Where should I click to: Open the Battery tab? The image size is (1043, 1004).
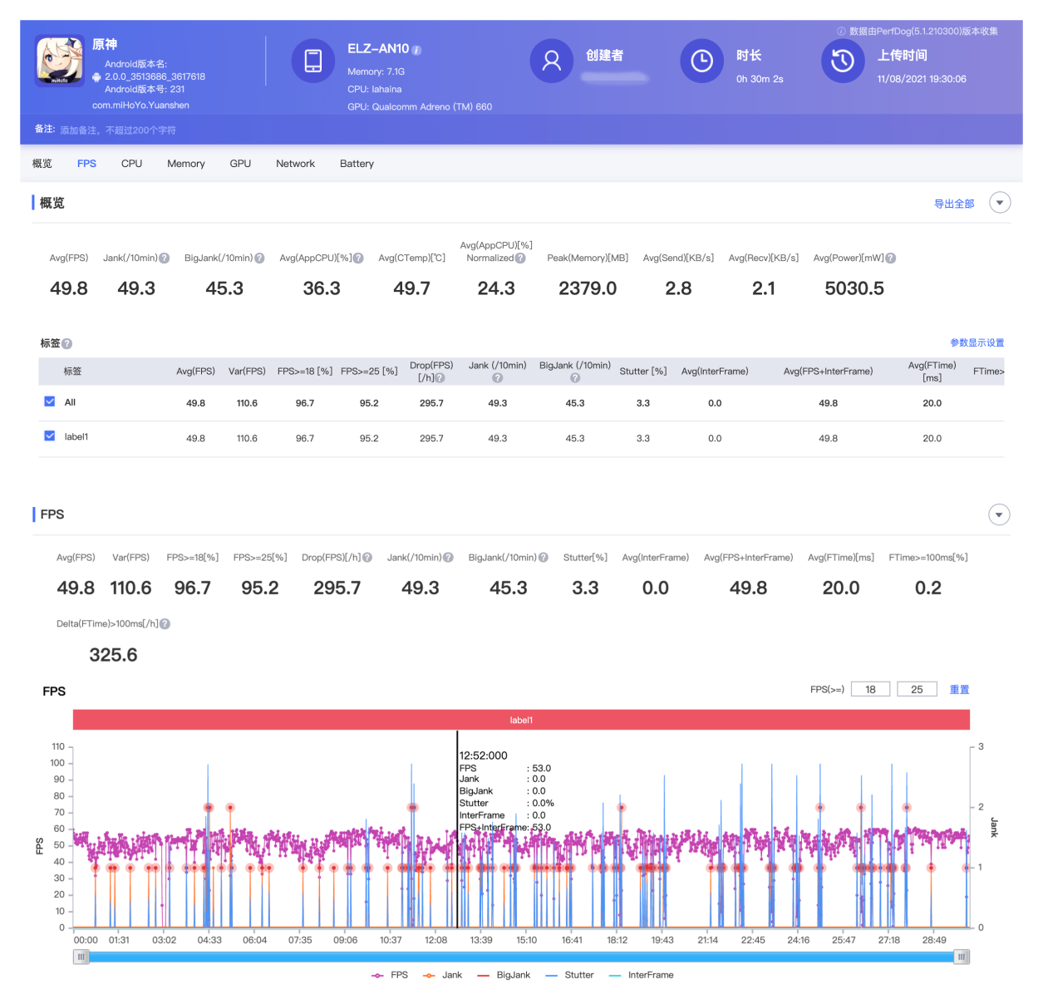pyautogui.click(x=357, y=164)
